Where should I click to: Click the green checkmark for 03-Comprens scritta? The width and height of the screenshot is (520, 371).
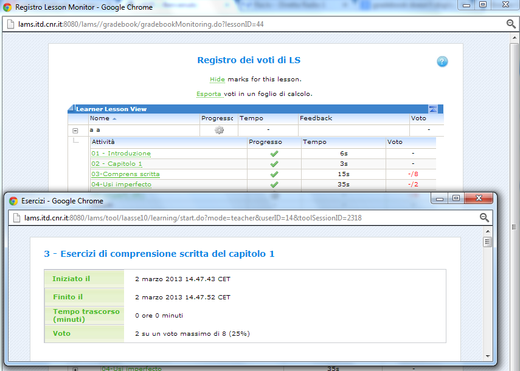[274, 174]
